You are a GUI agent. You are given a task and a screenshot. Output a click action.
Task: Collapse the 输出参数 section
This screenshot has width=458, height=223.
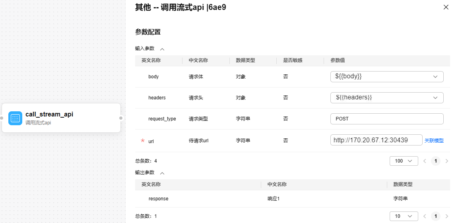tap(162, 173)
